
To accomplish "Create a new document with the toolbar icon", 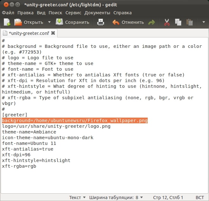I will (x=7, y=22).
